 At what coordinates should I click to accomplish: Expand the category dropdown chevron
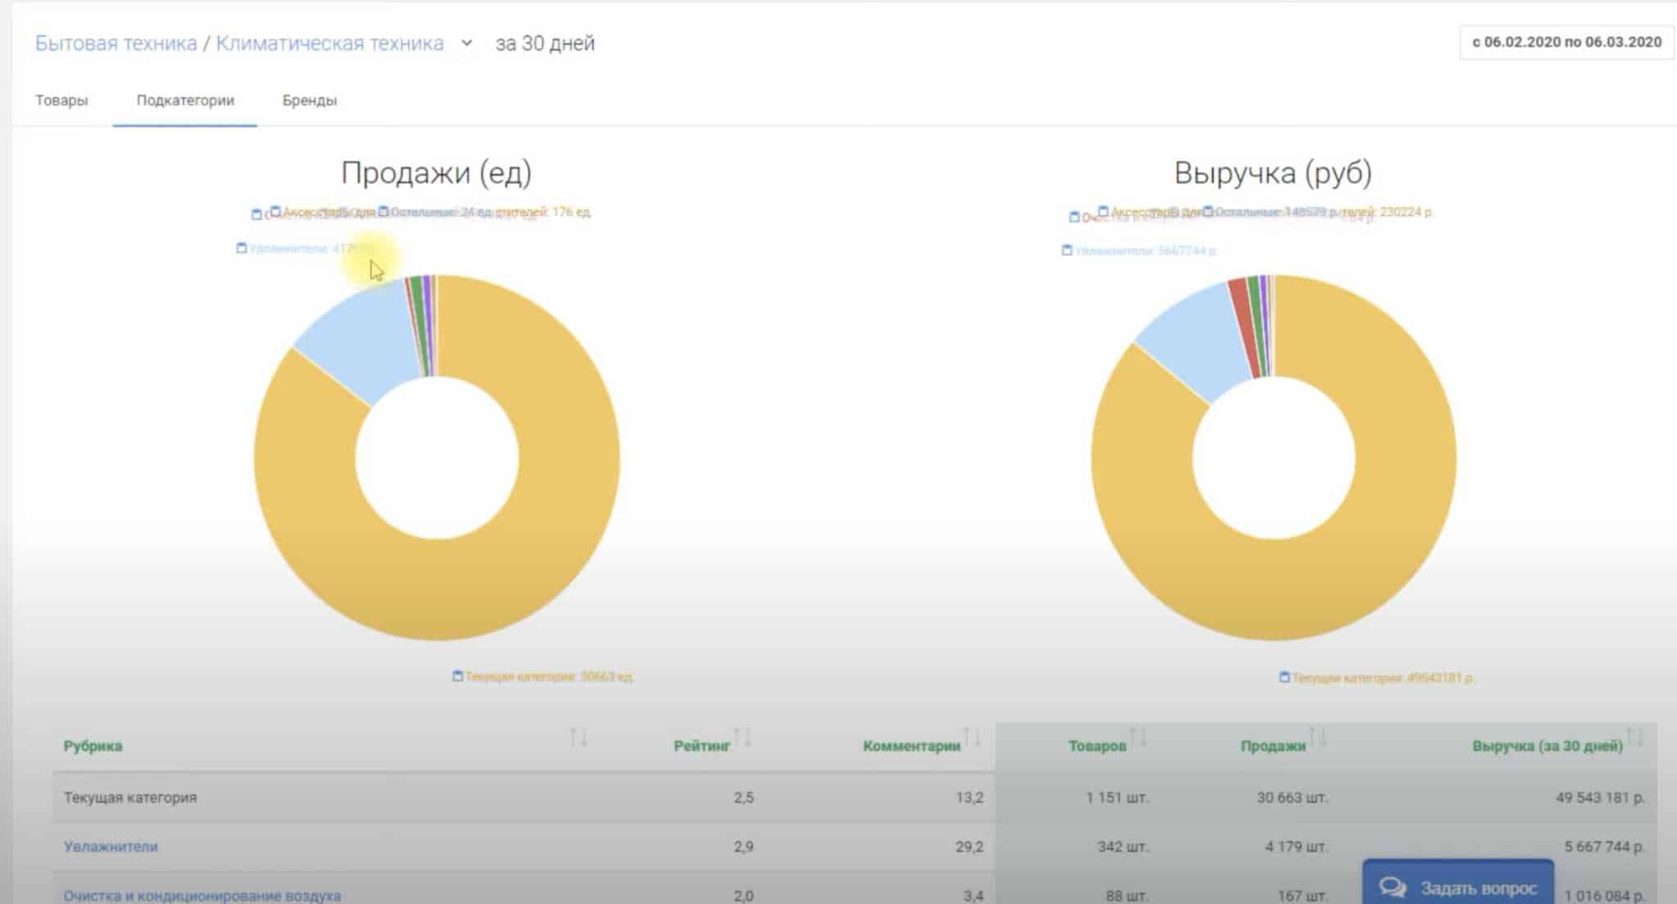point(467,43)
